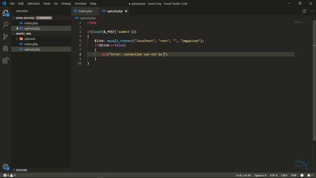
Task: Open the notifications bell
Action: (310, 176)
